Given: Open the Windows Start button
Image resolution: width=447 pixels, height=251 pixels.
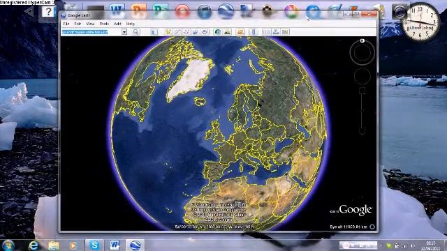Looking at the screenshot, I should [8, 245].
